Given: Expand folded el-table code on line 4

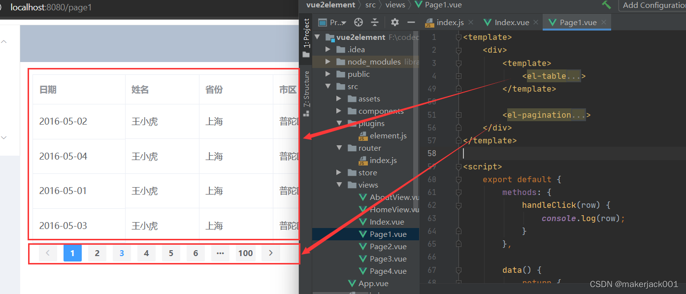Looking at the screenshot, I should (458, 76).
